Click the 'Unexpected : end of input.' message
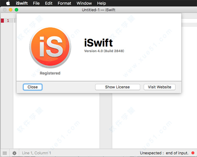This screenshot has height=157, width=197. (x=164, y=153)
